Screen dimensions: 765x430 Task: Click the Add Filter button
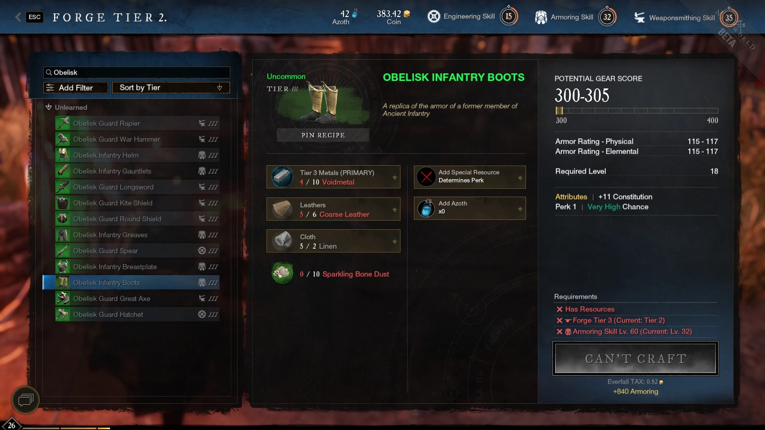coord(76,88)
